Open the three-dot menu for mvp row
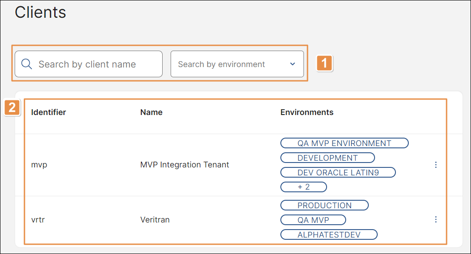This screenshot has width=471, height=254. pyautogui.click(x=435, y=165)
